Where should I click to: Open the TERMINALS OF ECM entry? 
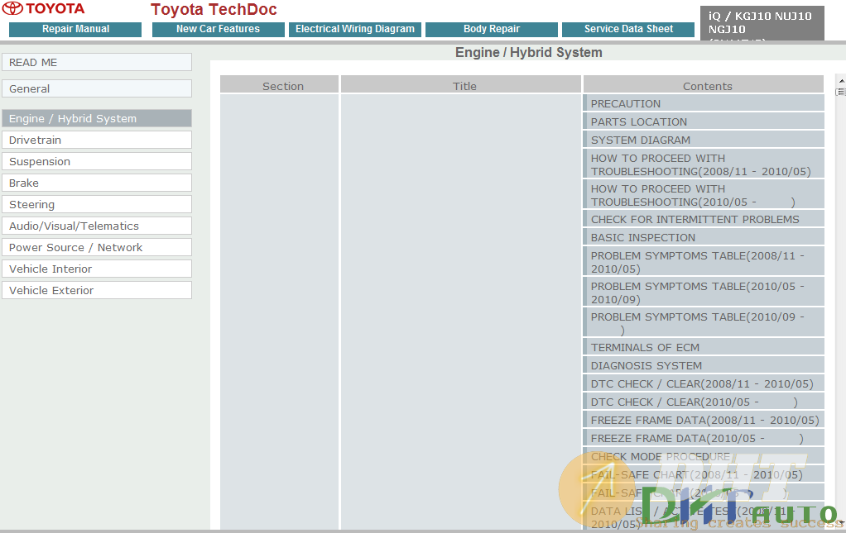point(704,347)
